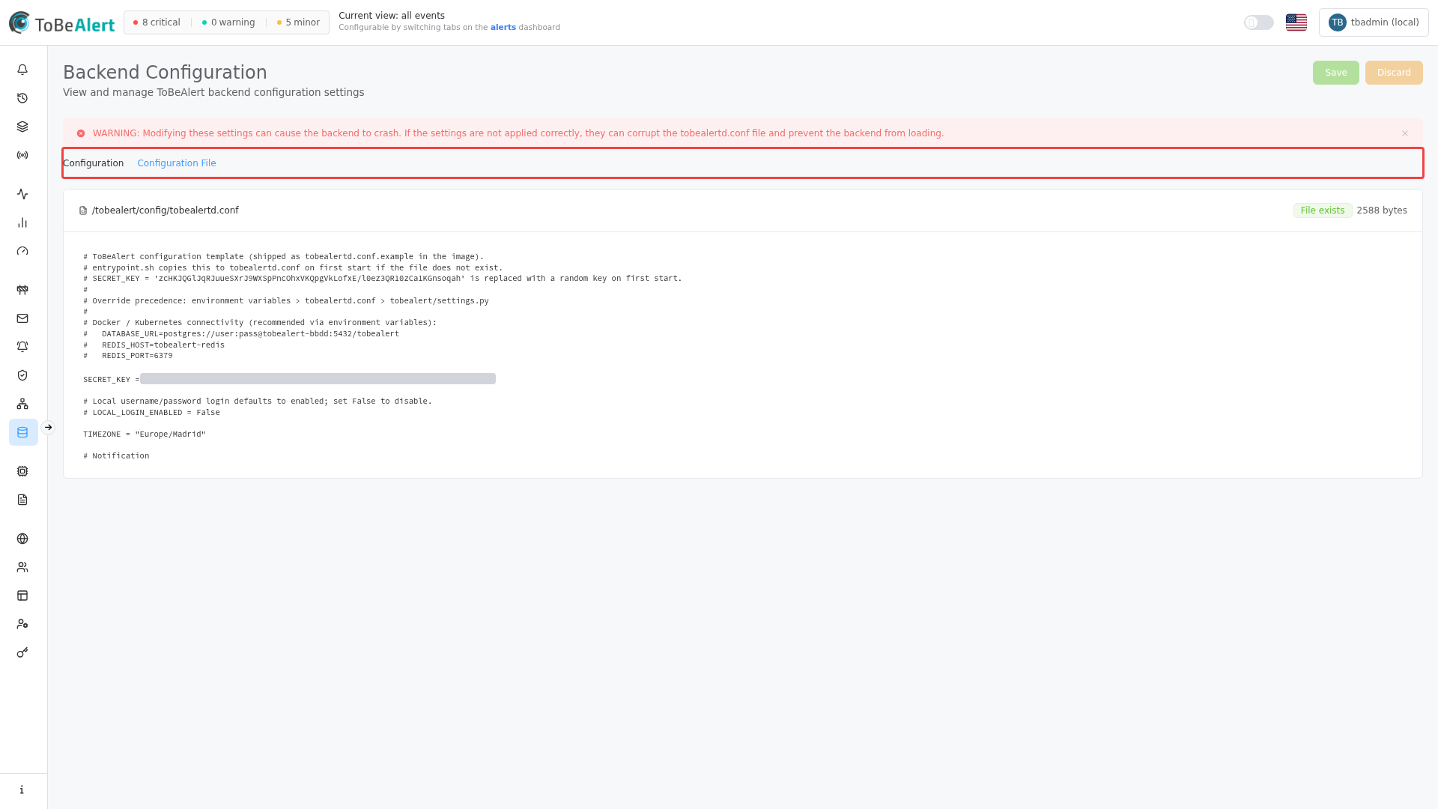Viewport: 1438px width, 809px height.
Task: Open the history clock sidebar icon
Action: pyautogui.click(x=22, y=98)
